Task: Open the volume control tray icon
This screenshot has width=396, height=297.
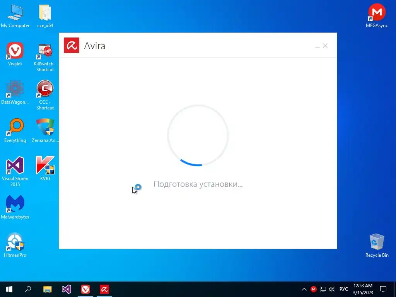Action: 332,289
